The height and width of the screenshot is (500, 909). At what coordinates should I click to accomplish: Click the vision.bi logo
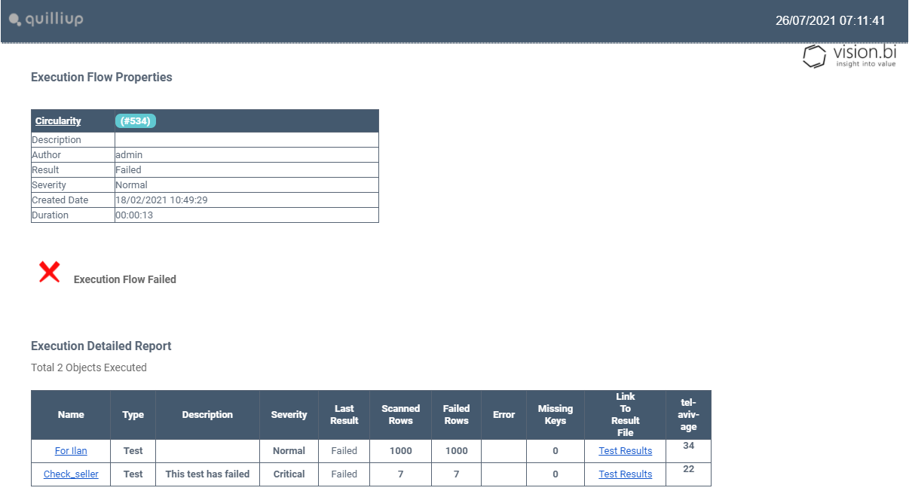tap(849, 56)
